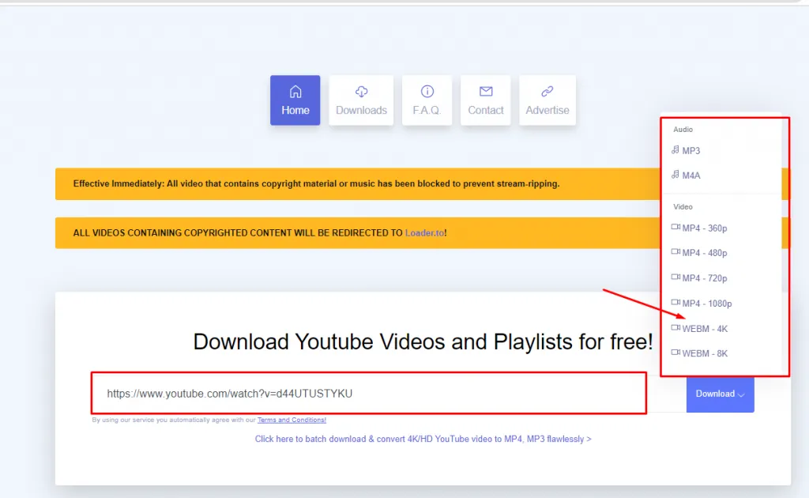Visit the Loader.to link in the notice
Viewport: 809px width, 498px height.
pos(424,232)
